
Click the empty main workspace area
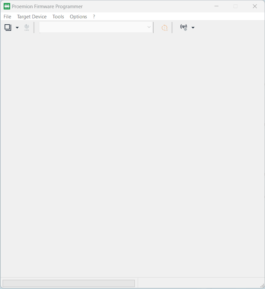132,154
